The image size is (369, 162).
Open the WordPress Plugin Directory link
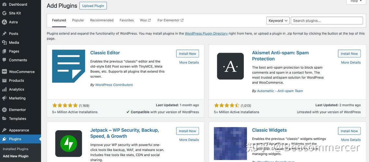[x=206, y=34]
